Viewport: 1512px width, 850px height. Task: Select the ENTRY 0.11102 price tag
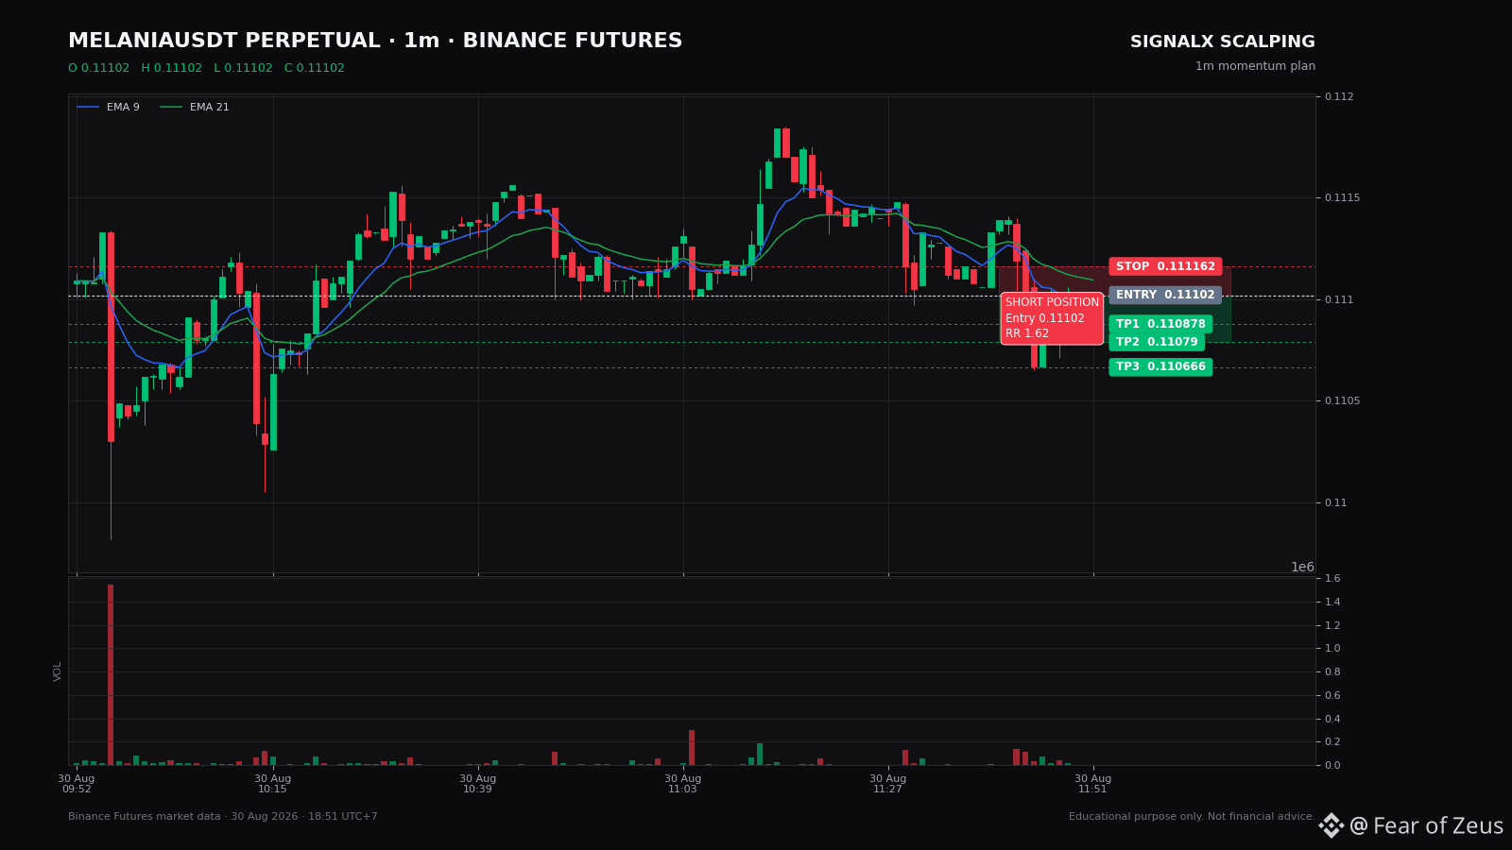1165,295
